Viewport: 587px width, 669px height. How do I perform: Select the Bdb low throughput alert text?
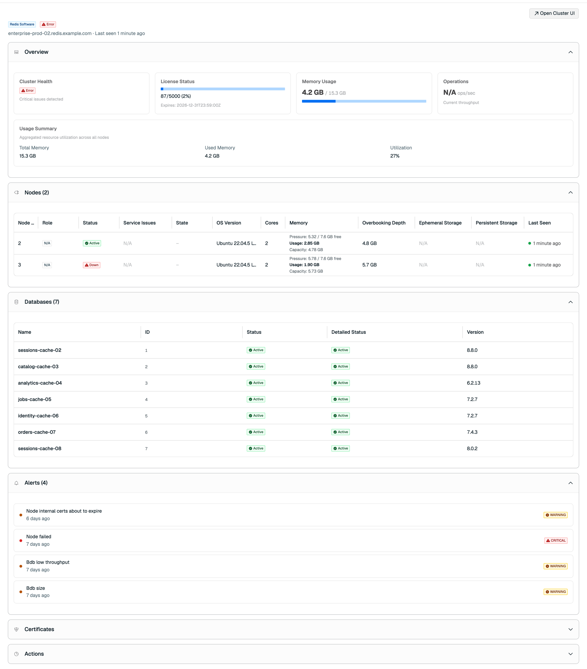[48, 562]
